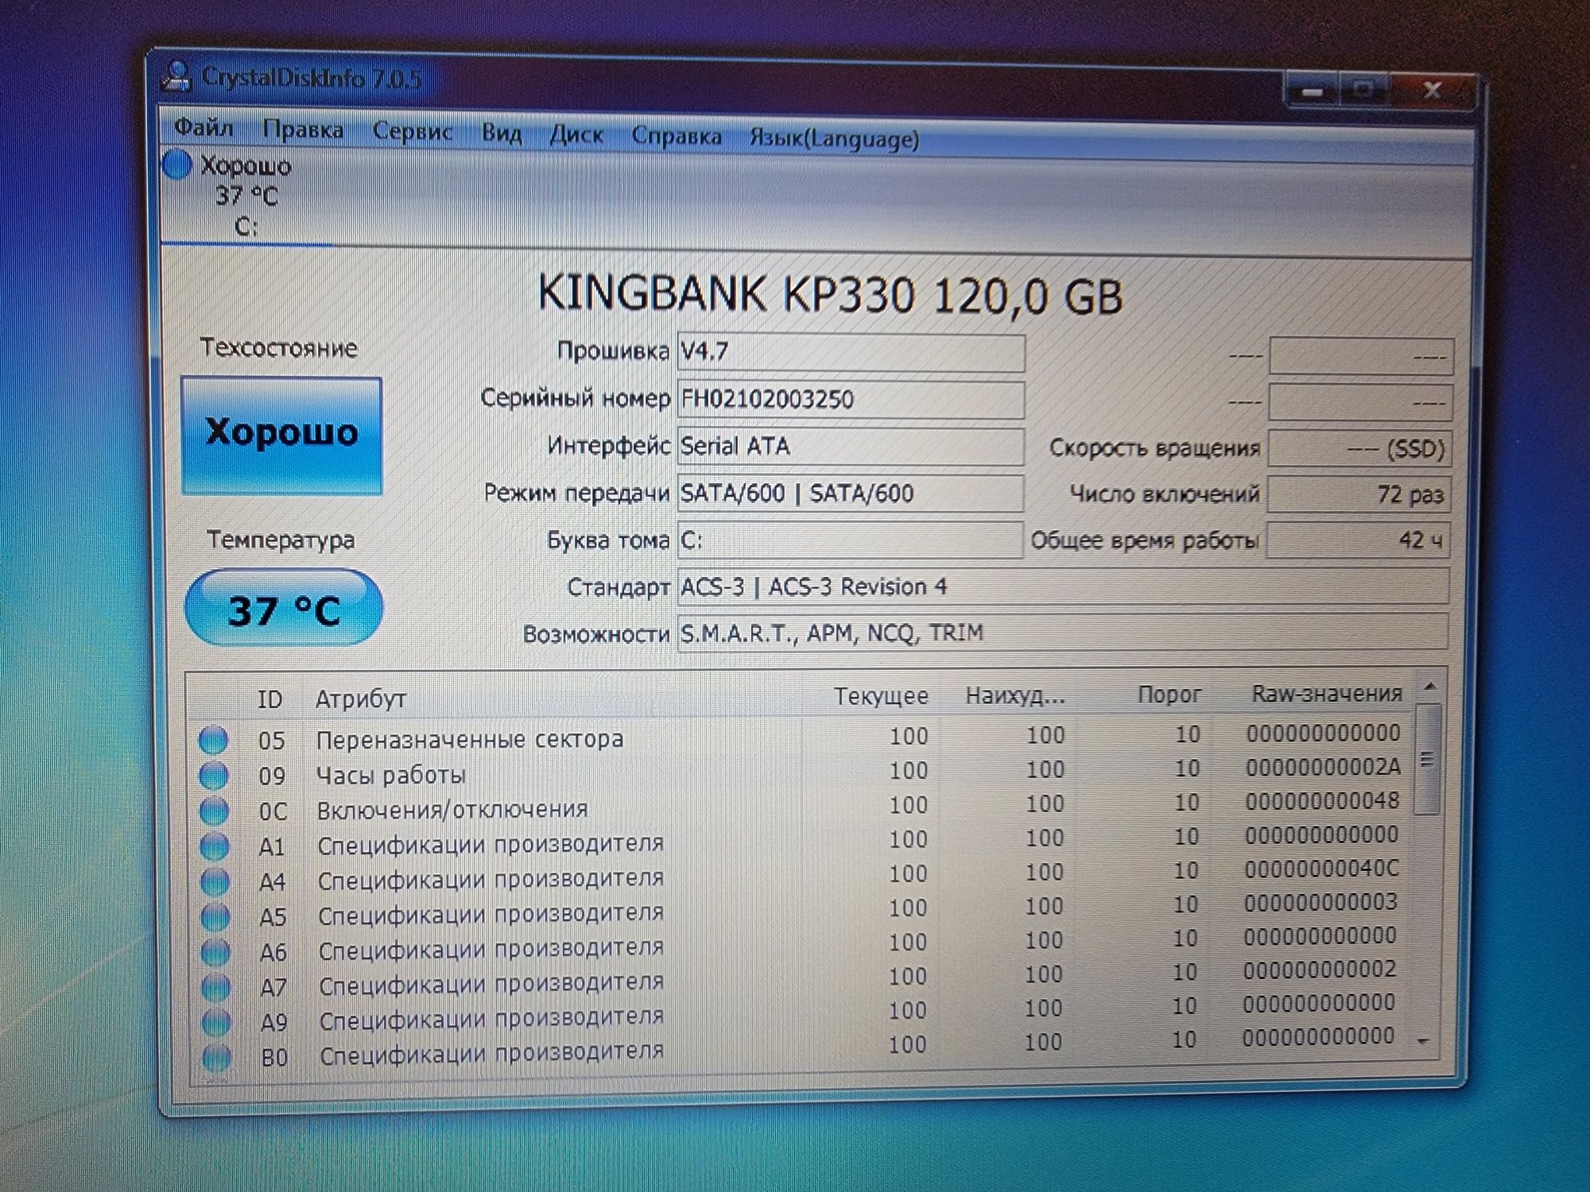Click the ID column header
The width and height of the screenshot is (1590, 1192).
(x=270, y=699)
